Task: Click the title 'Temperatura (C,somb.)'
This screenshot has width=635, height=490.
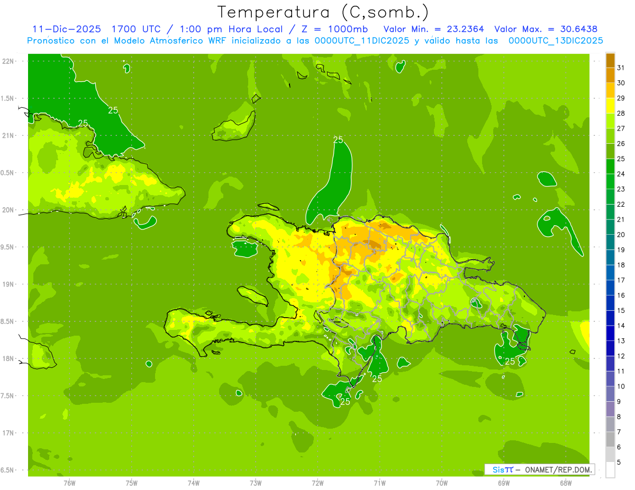Action: pyautogui.click(x=323, y=12)
